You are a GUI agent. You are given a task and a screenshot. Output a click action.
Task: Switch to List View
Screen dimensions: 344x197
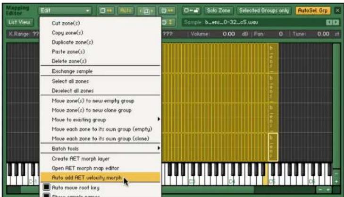click(19, 22)
